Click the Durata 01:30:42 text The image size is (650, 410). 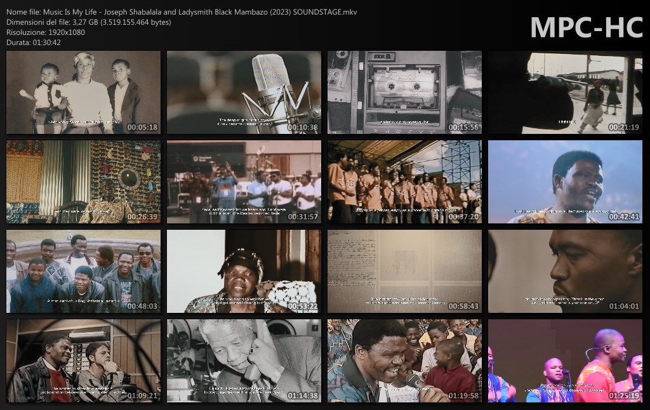coord(32,43)
